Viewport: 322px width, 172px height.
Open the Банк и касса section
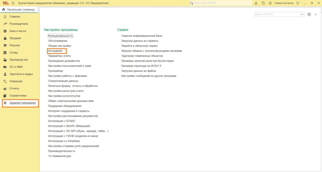point(18,31)
